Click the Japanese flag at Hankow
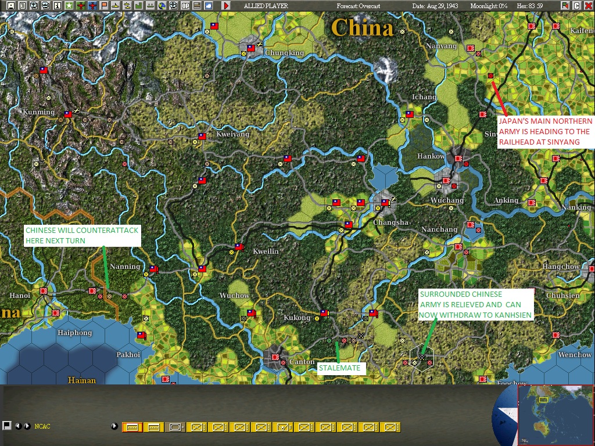Viewport: 595px width, 446px height. click(x=458, y=159)
